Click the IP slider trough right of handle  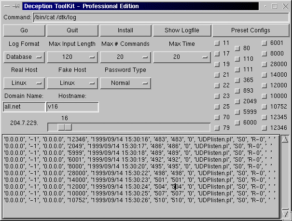[x=140, y=127]
